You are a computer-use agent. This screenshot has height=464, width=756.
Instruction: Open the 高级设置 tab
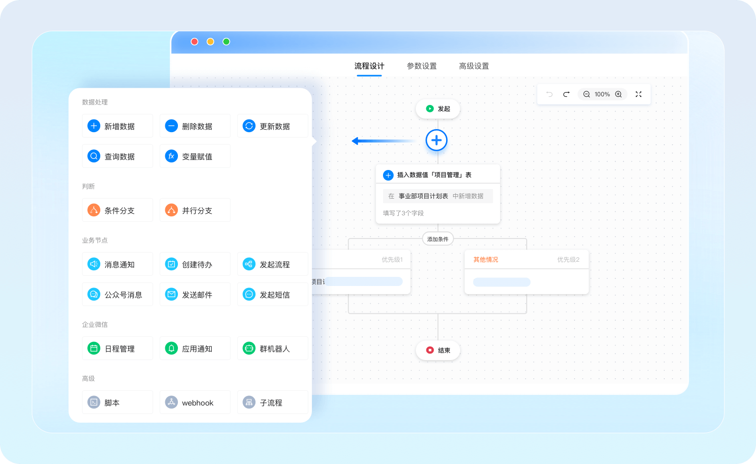click(x=474, y=66)
